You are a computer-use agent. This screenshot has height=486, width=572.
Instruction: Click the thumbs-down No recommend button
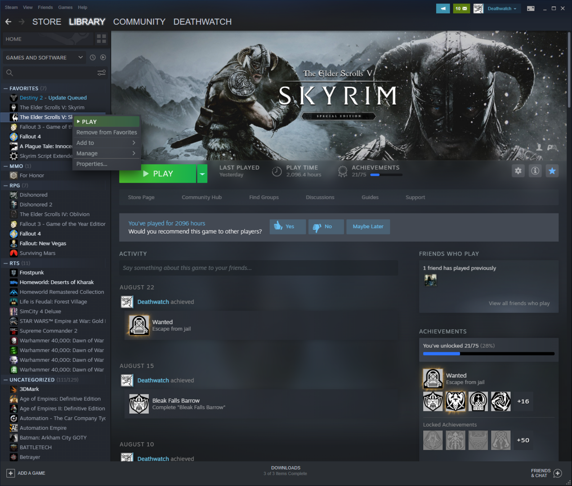(x=326, y=227)
